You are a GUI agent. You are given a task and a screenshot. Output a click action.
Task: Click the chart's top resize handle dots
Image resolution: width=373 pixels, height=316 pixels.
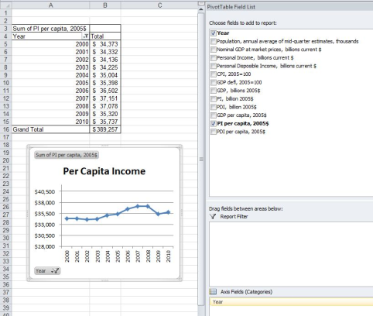coord(104,146)
